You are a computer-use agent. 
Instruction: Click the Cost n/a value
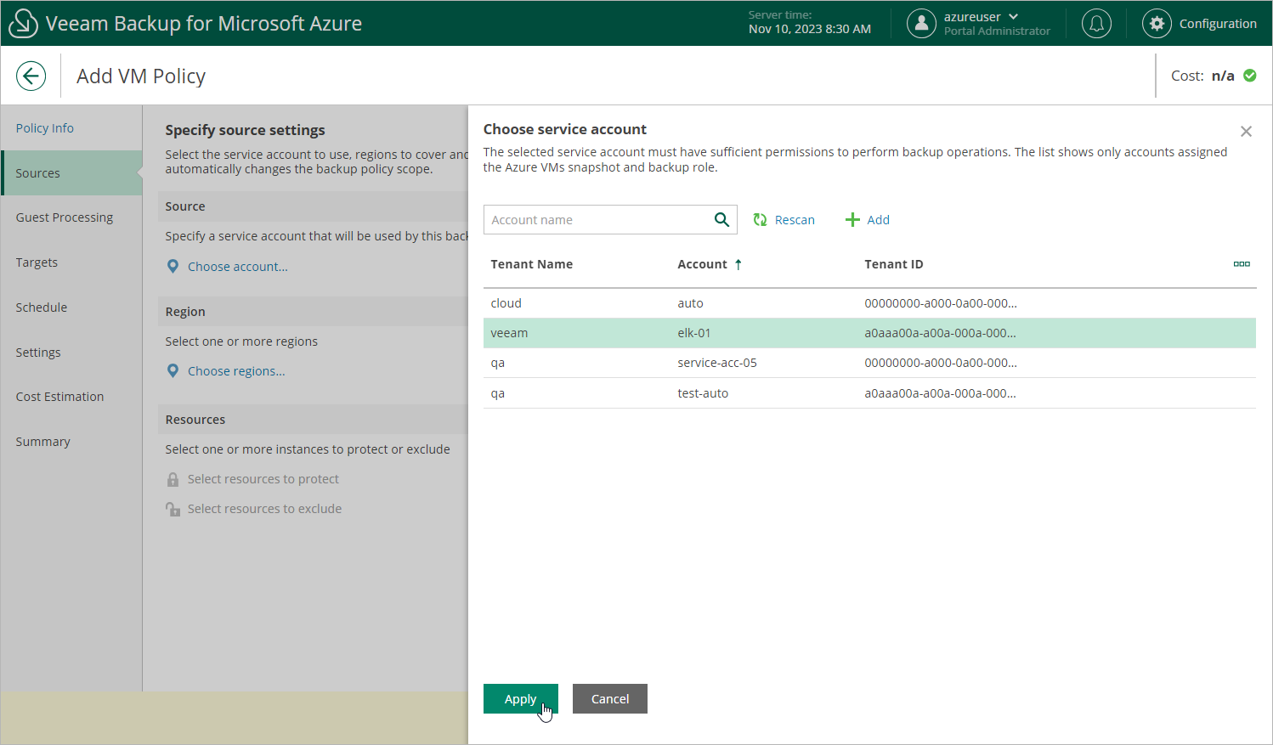[1223, 76]
